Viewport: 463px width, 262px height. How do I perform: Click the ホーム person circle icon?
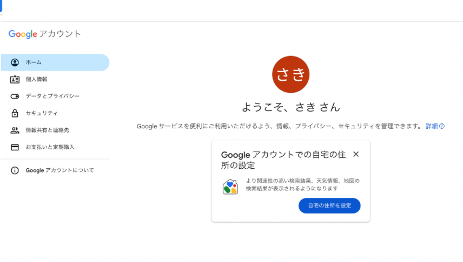tap(15, 63)
